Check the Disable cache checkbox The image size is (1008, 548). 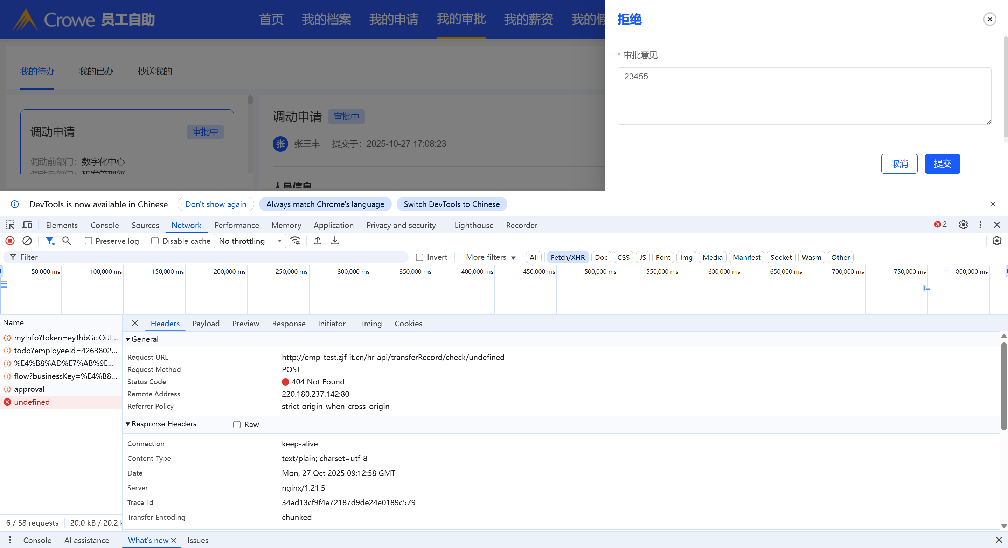pyautogui.click(x=155, y=241)
